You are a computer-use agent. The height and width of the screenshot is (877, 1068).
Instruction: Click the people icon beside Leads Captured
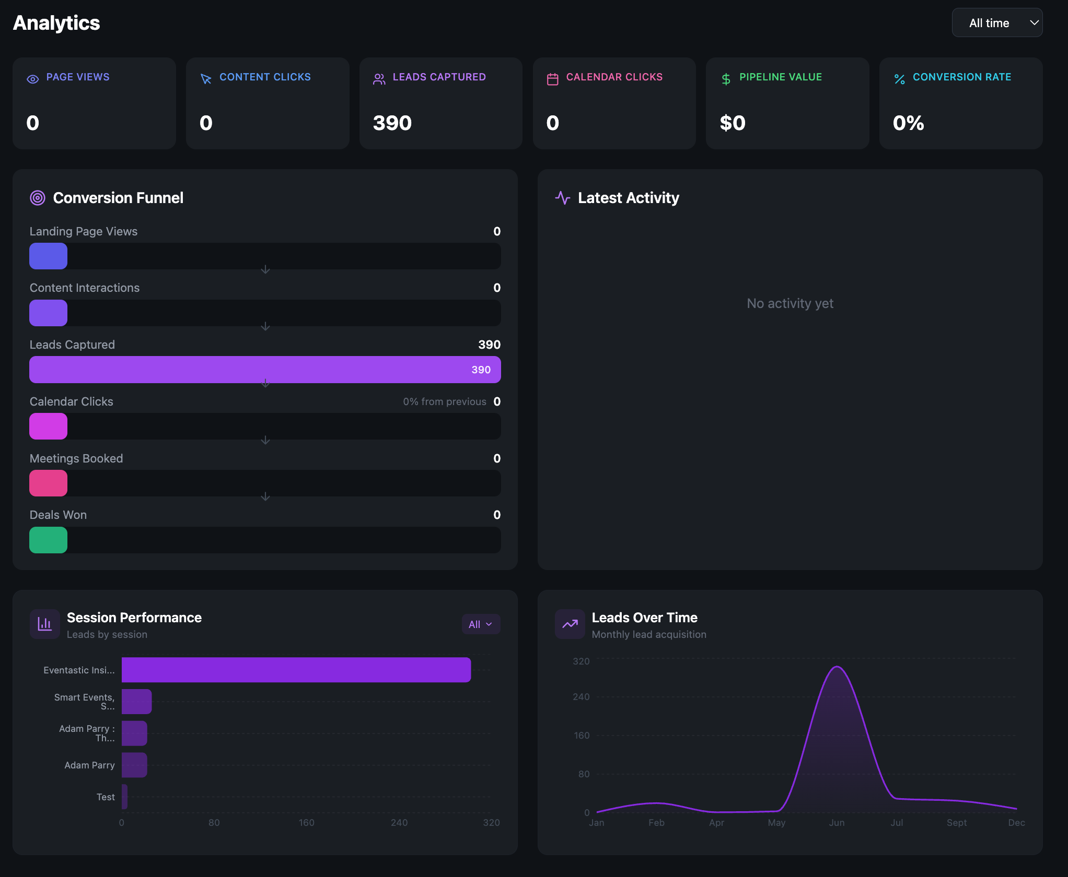(x=379, y=79)
